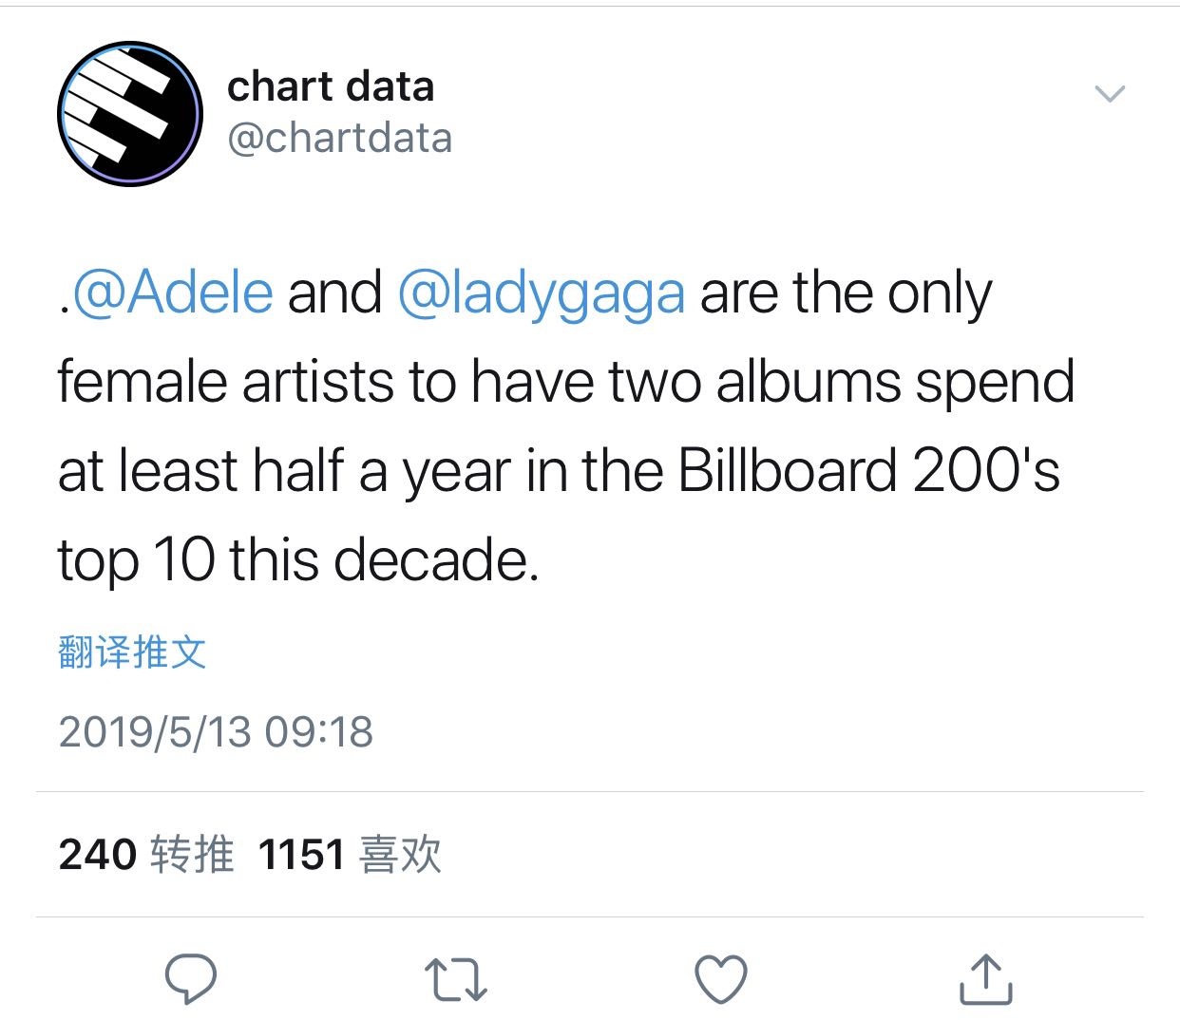The width and height of the screenshot is (1180, 1020).
Task: Click the 'chart data' display name
Action: pos(331,86)
